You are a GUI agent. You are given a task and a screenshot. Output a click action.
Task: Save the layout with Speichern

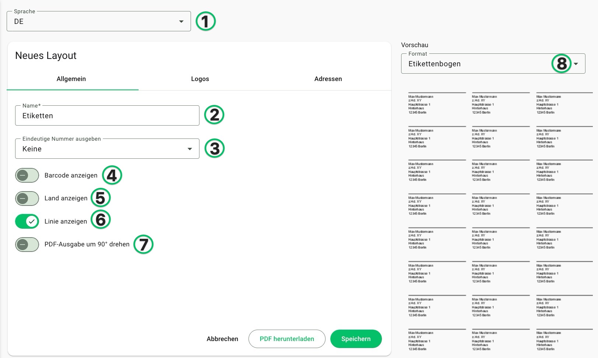(x=356, y=339)
